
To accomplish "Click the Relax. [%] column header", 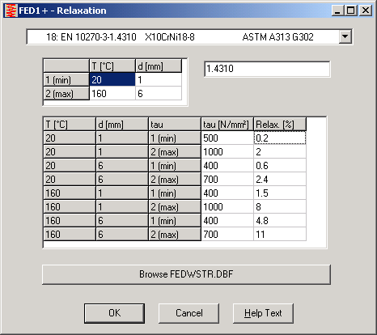I will click(280, 125).
